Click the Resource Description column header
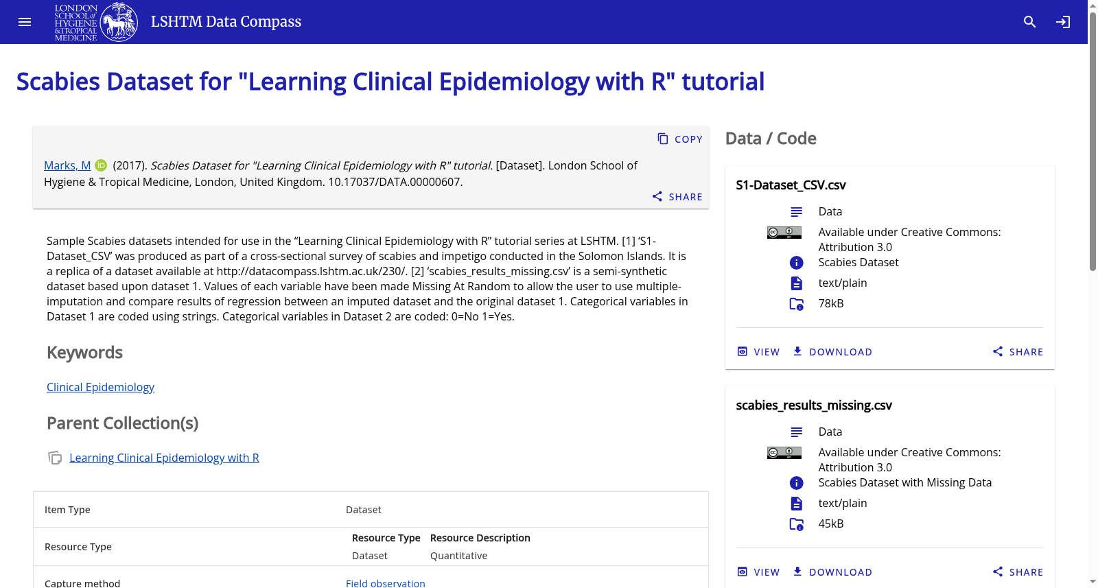1098x588 pixels. click(480, 538)
